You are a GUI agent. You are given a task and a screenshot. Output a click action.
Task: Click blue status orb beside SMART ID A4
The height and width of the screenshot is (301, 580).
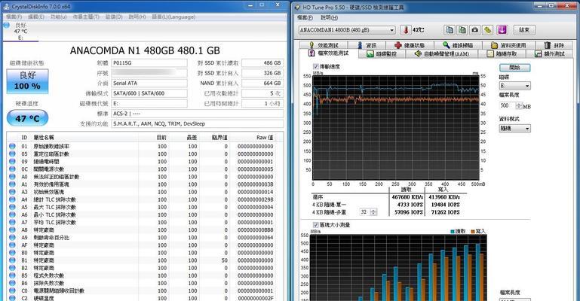(12, 199)
